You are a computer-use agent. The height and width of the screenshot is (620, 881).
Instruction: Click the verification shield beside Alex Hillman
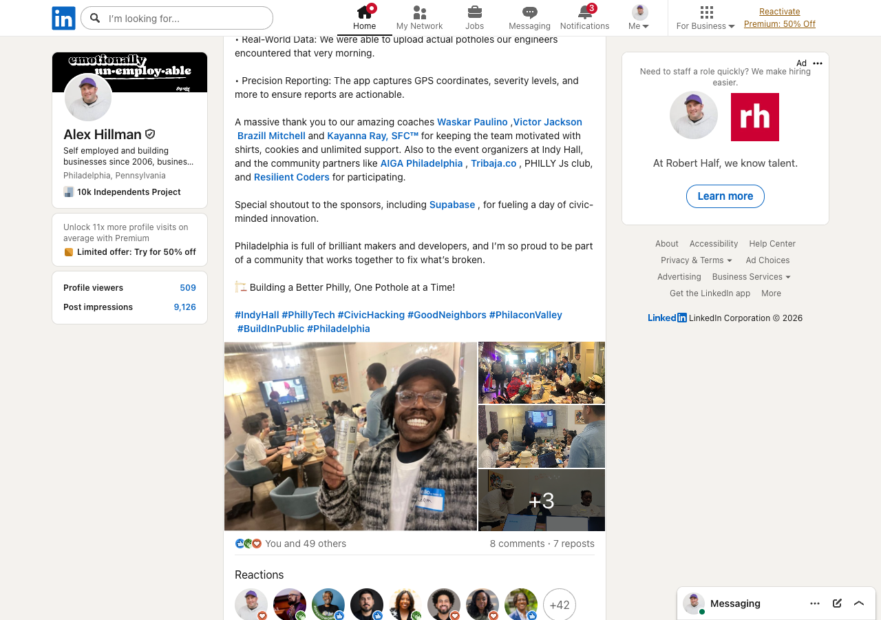149,134
